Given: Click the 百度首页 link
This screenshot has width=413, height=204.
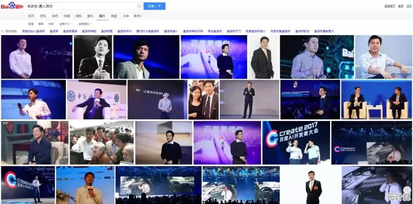Looking at the screenshot, I should tap(390, 6).
